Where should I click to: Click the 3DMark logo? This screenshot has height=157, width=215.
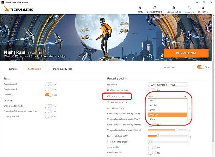(18, 9)
